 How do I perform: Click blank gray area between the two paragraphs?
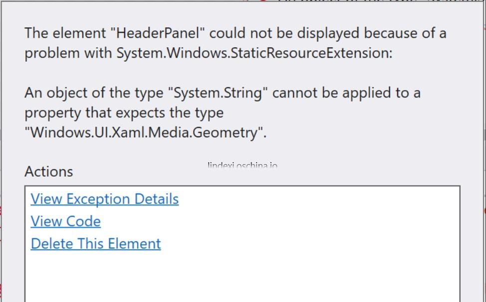point(217,73)
